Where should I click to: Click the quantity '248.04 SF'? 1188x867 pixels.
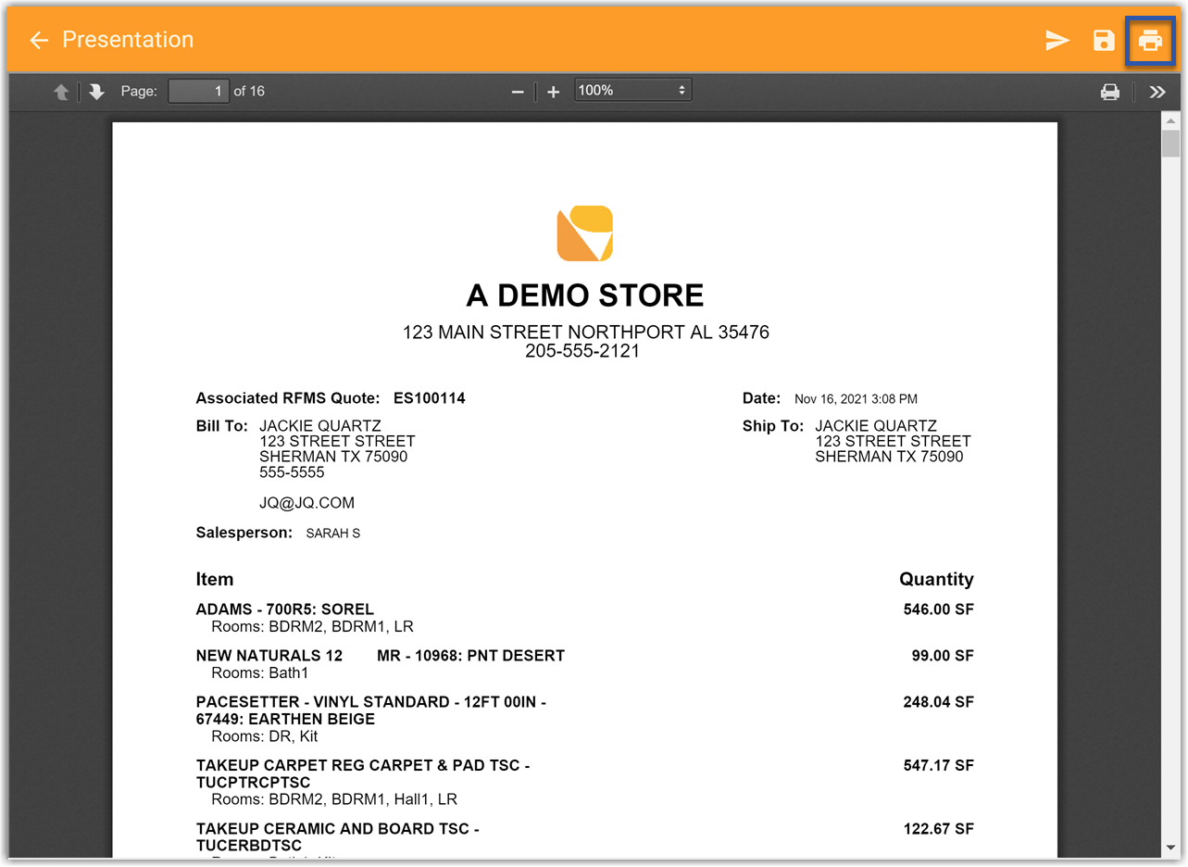pyautogui.click(x=939, y=702)
